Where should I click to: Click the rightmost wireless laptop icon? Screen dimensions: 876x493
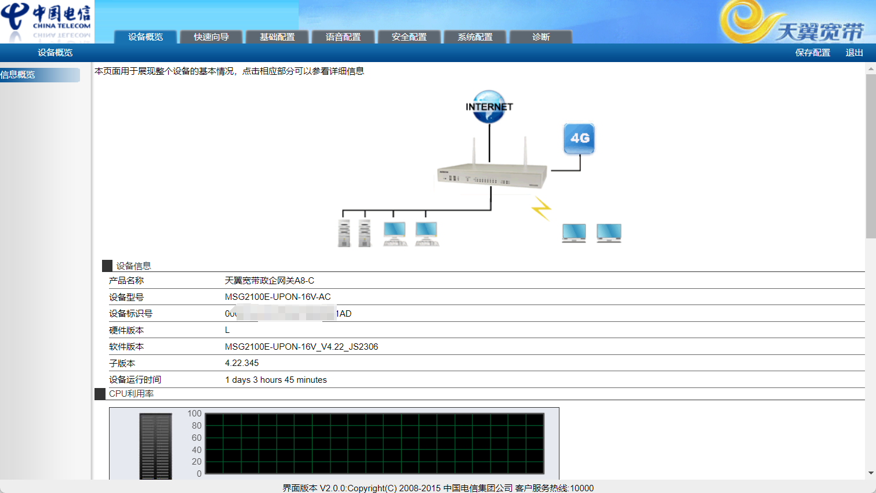tap(609, 233)
